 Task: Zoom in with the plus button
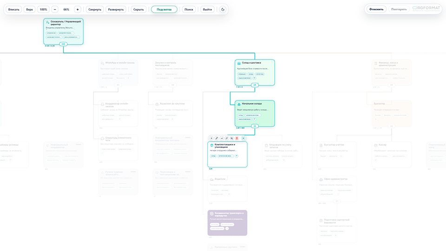tap(78, 9)
